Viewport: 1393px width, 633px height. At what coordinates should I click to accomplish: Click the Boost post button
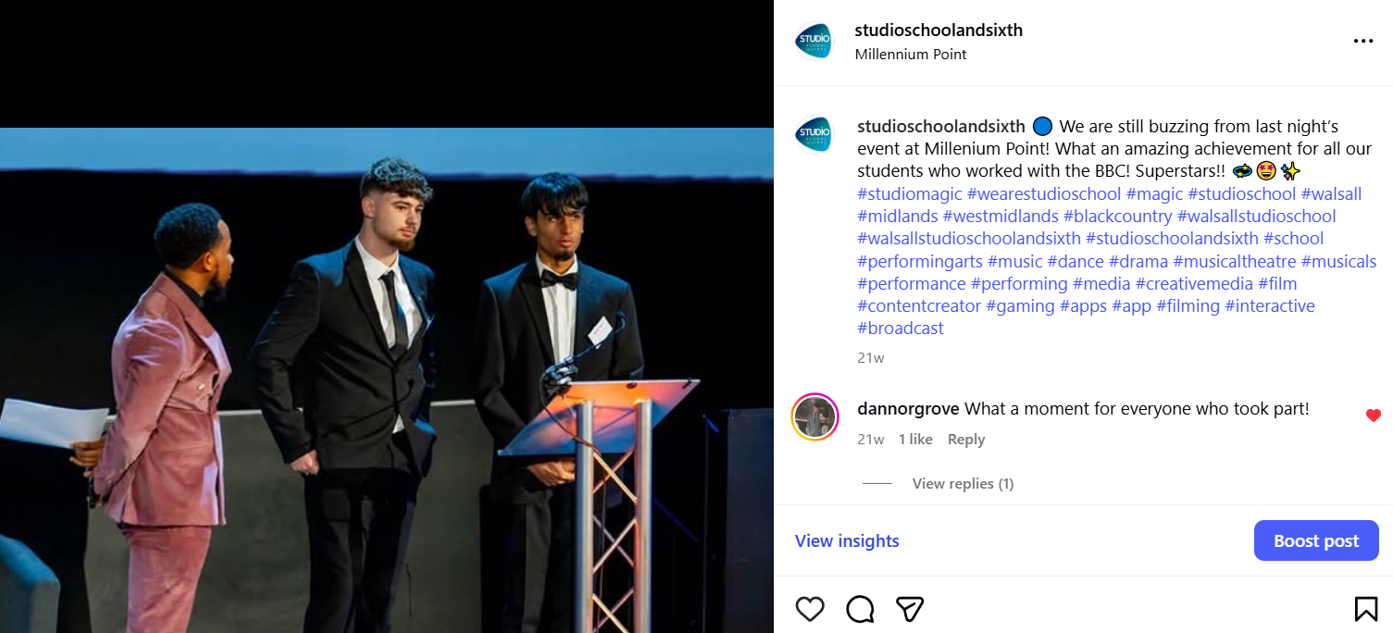click(1316, 540)
